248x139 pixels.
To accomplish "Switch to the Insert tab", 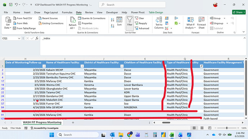I will pyautogui.click(x=27, y=12).
